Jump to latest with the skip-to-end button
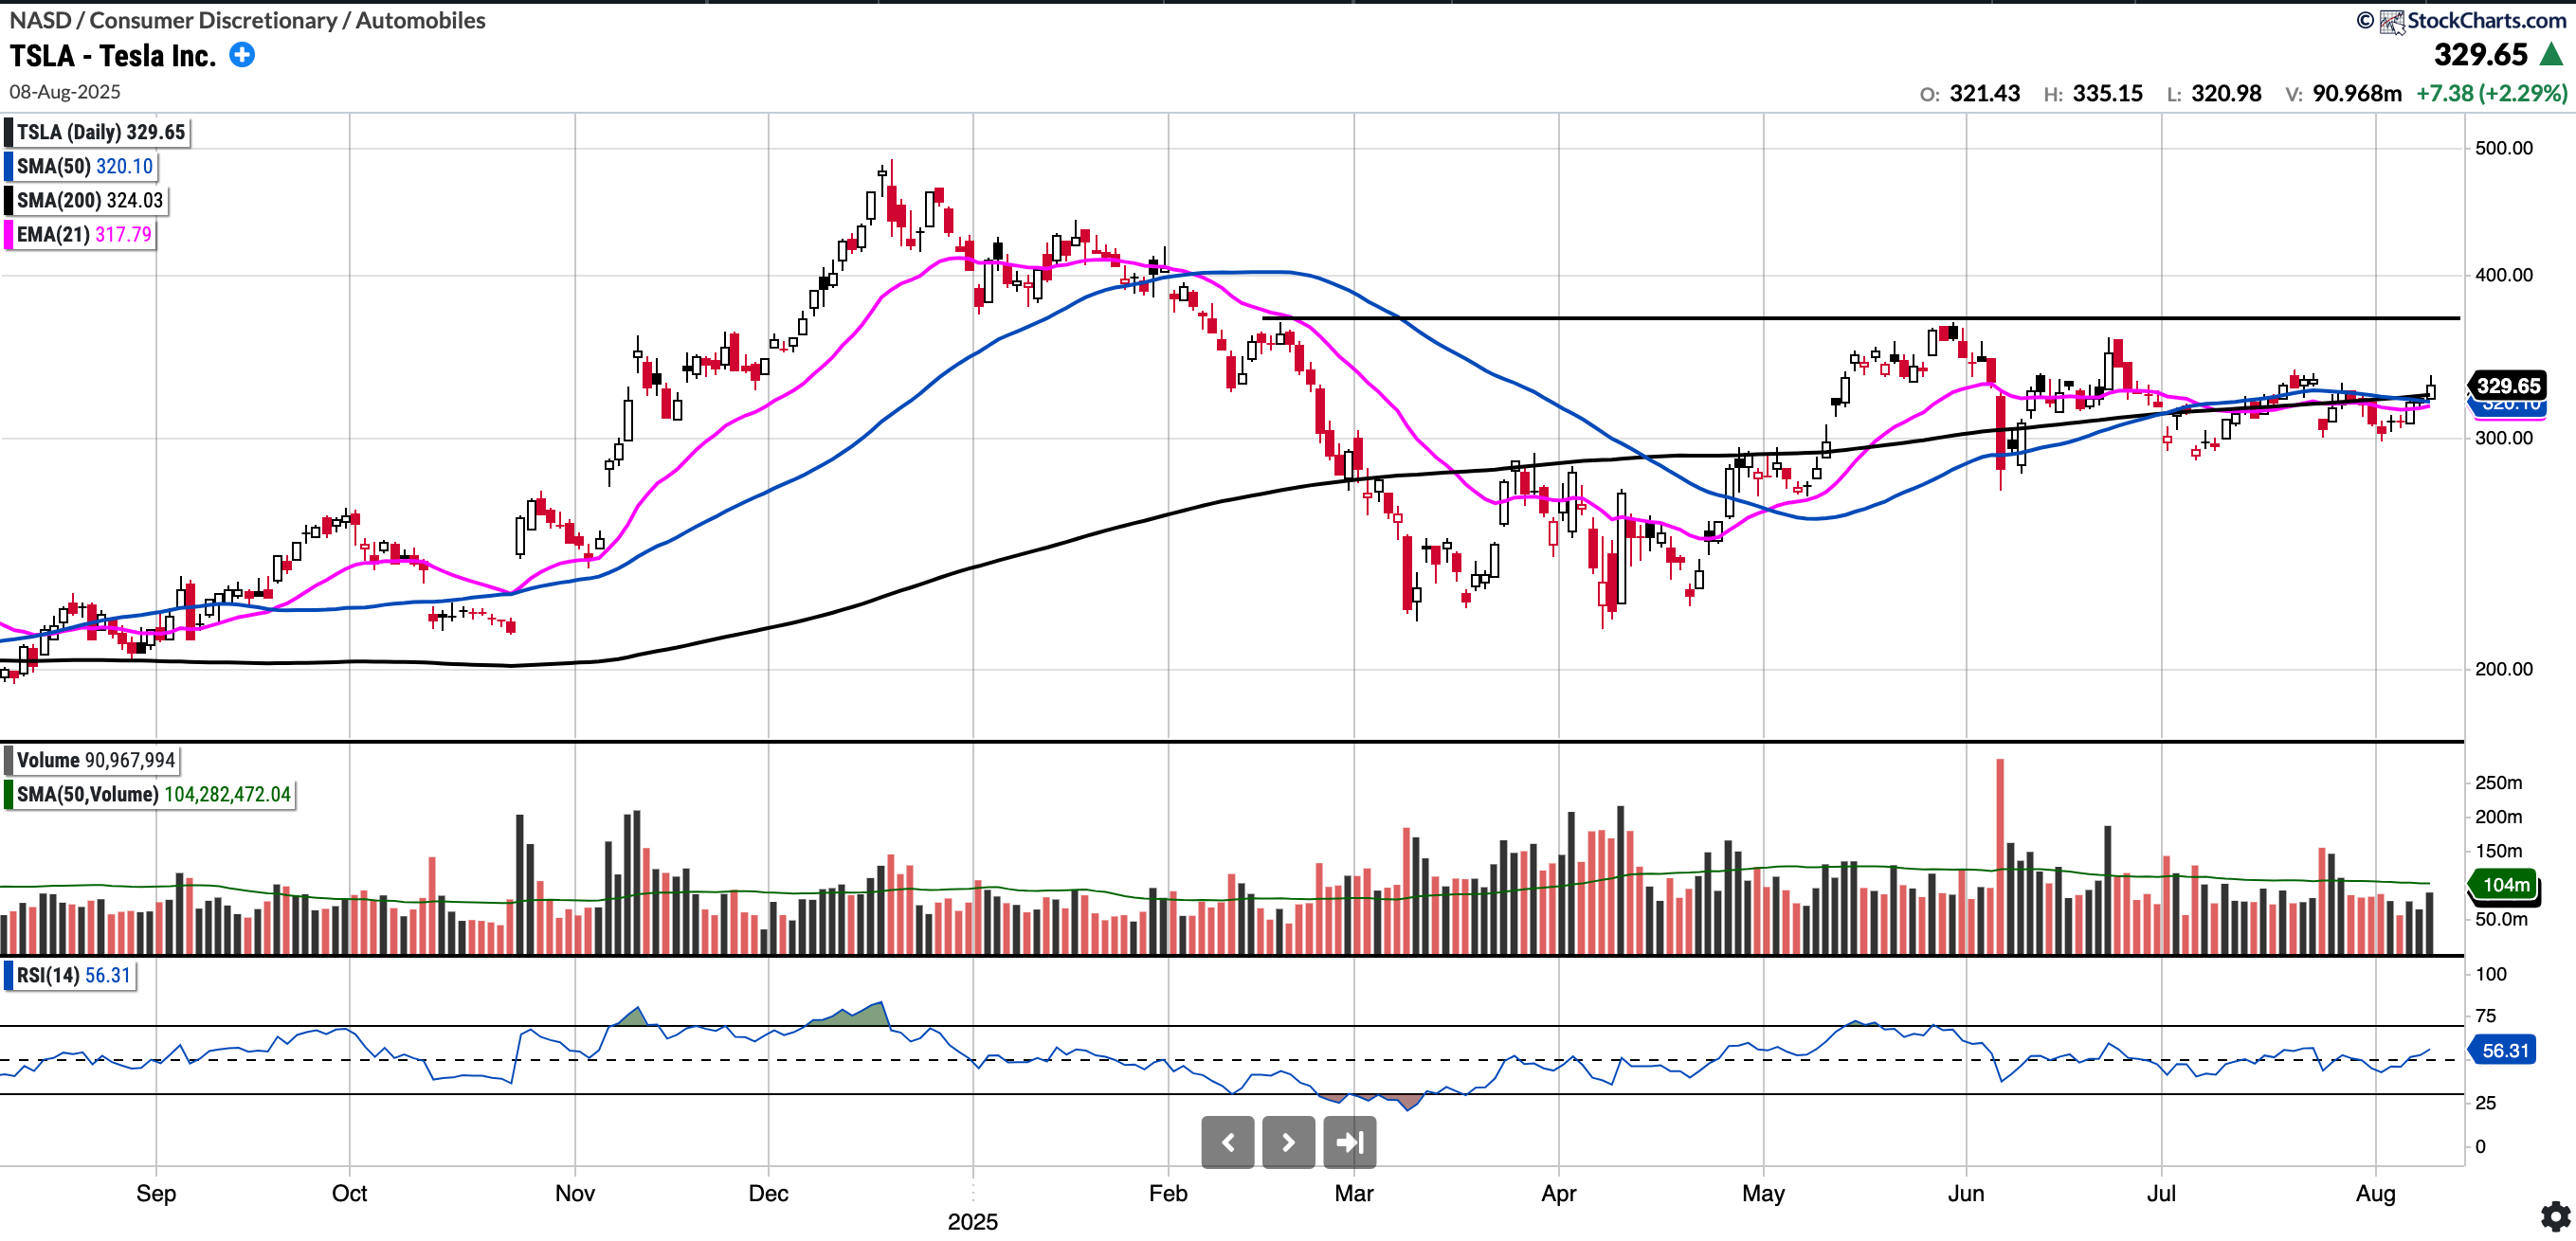 click(x=1349, y=1142)
